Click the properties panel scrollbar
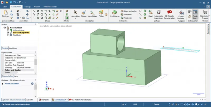 36,62
